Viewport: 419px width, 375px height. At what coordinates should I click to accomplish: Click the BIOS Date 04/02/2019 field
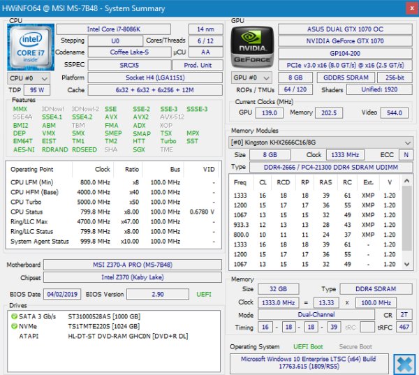[62, 294]
